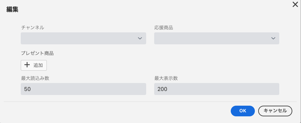Click the 編集 dialog title
Screen dimensions: 301x123
[12, 9]
